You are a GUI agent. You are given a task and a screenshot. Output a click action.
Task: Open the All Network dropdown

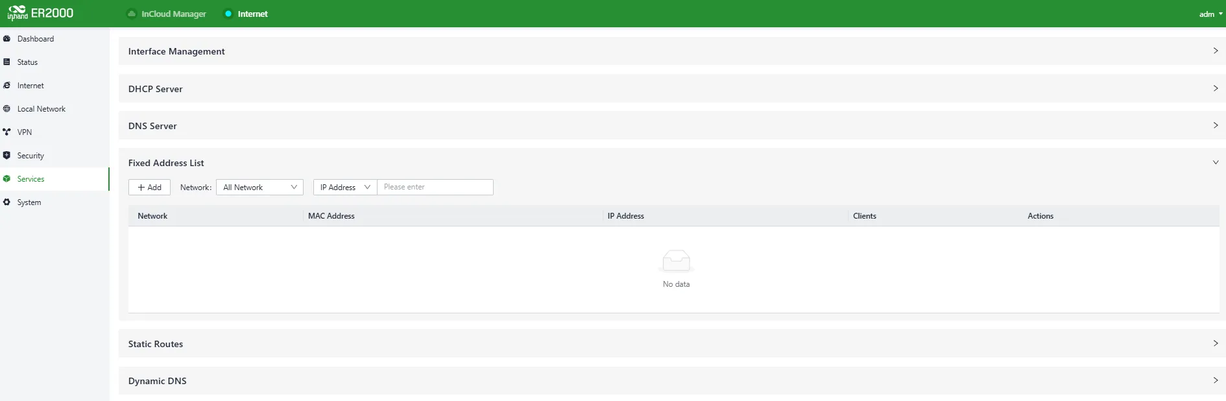pos(259,188)
